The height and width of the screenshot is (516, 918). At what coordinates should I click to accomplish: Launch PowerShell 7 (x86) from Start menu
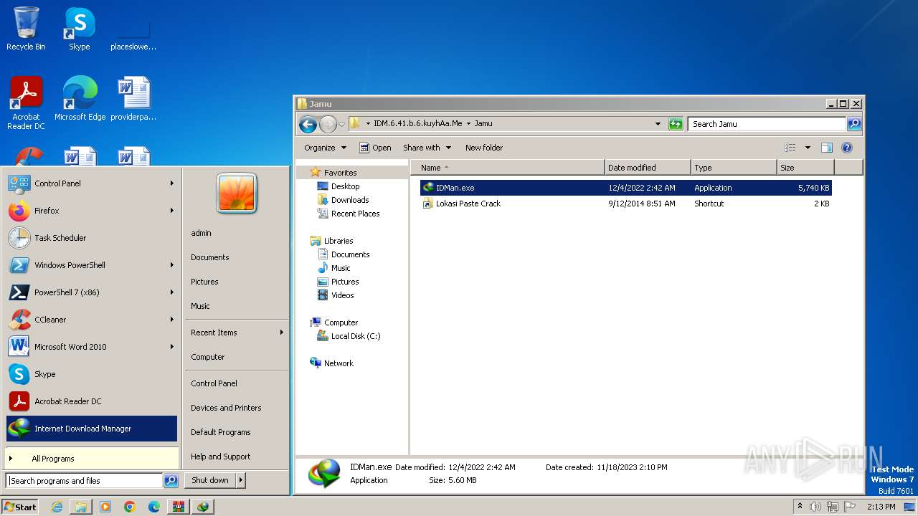[x=91, y=292]
